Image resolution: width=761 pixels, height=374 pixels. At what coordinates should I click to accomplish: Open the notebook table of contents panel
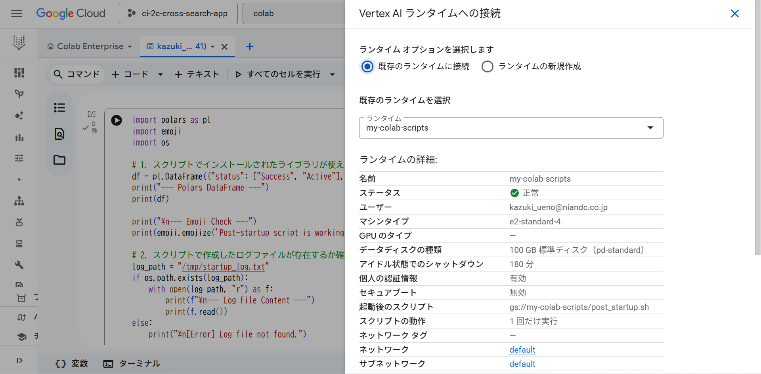59,107
